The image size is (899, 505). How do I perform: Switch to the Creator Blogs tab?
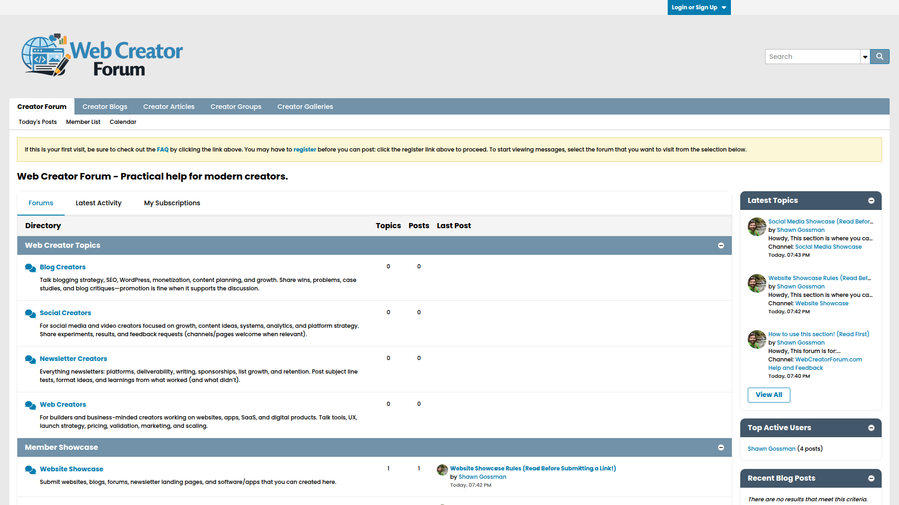(x=104, y=107)
